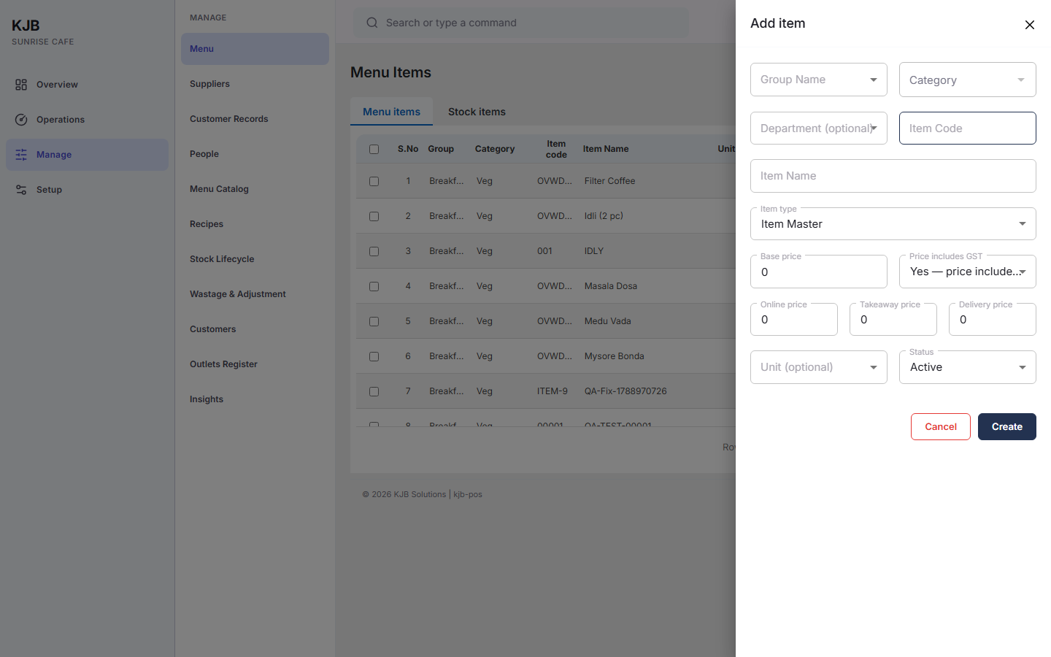Go to Setup in the sidebar
1051x657 pixels.
point(87,190)
